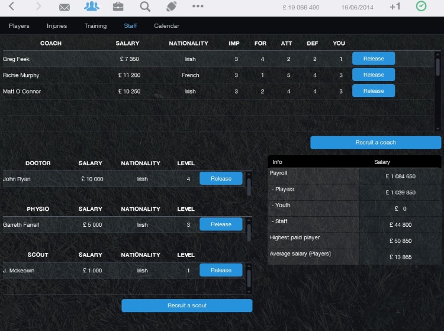Go forward with the right arrow icon
Viewport: 444px width, 331px height.
point(38,6)
